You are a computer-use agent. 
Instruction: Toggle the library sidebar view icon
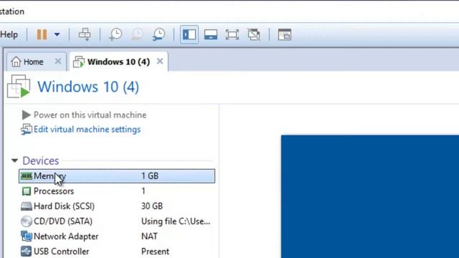pyautogui.click(x=189, y=34)
